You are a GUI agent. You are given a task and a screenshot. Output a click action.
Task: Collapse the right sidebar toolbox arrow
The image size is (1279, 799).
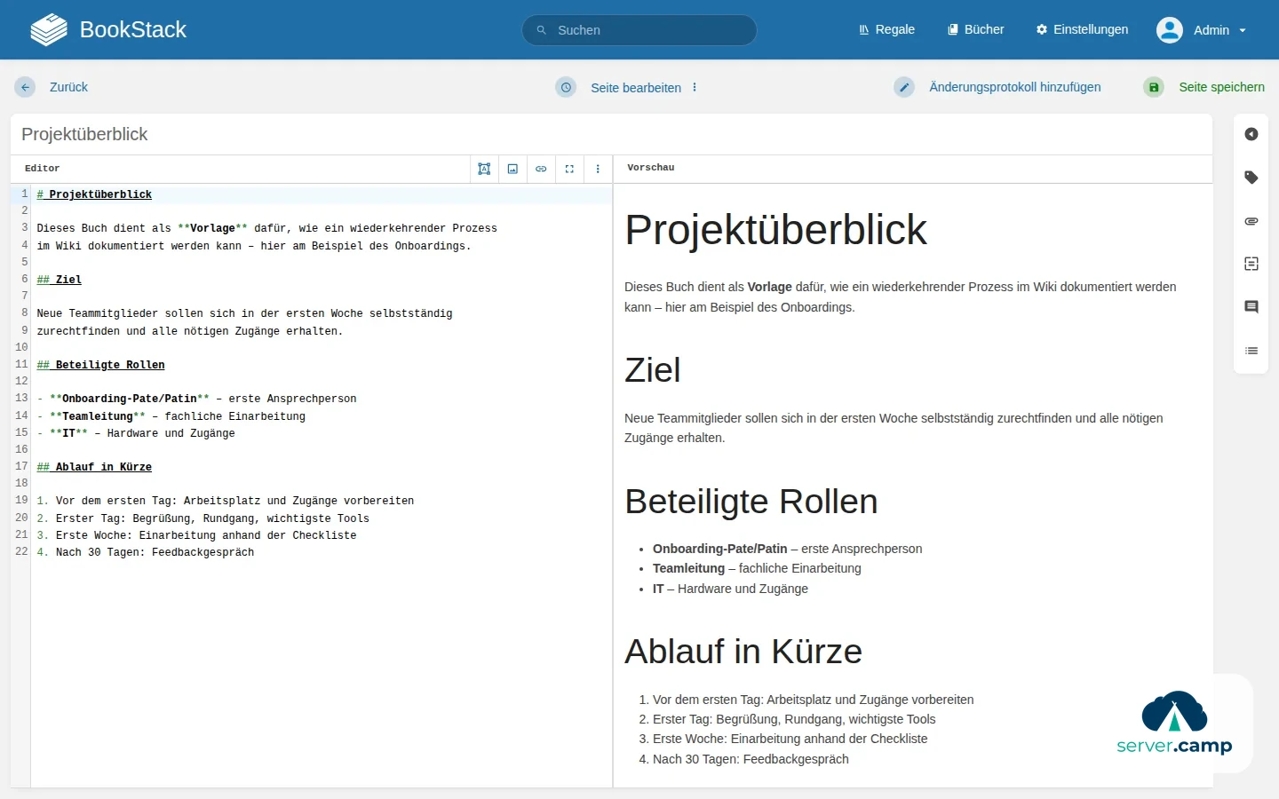[1251, 134]
